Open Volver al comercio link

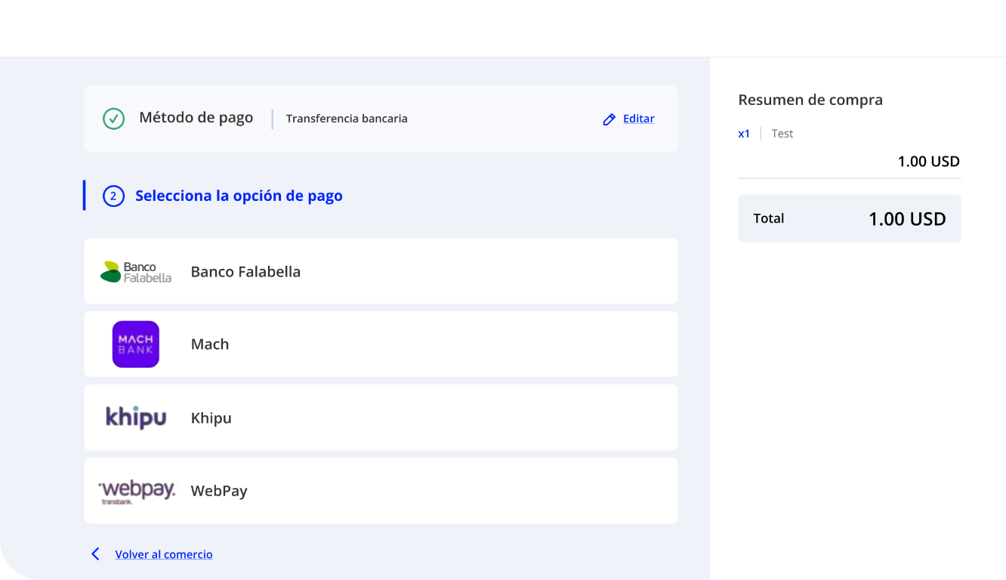coord(164,554)
